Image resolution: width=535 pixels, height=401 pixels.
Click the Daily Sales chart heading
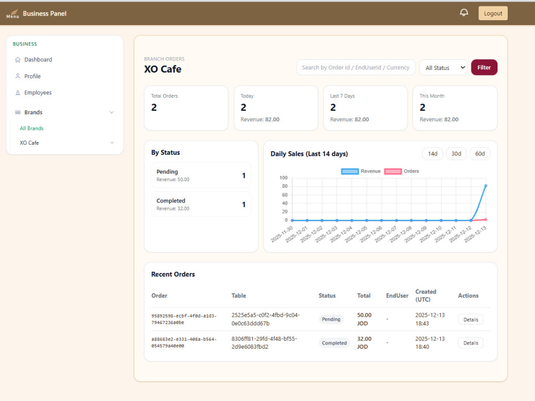(x=309, y=154)
